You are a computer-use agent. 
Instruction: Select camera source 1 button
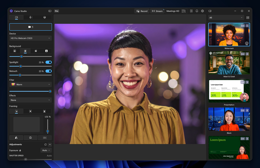pyautogui.click(x=31, y=27)
